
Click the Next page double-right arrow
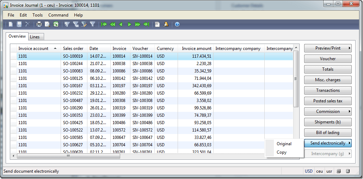138,24
